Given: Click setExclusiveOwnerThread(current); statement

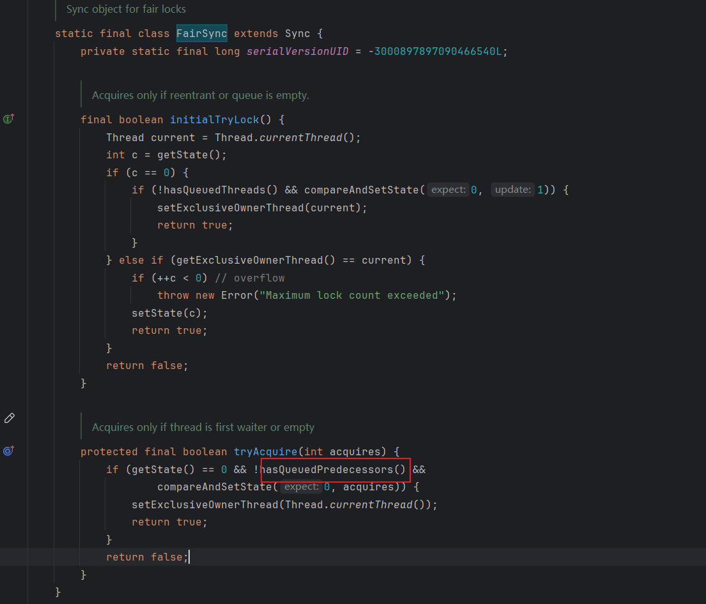Looking at the screenshot, I should coord(262,208).
